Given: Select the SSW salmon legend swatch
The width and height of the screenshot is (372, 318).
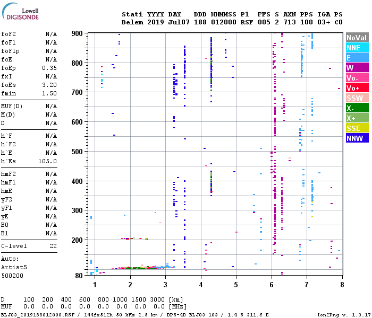Looking at the screenshot, I should pyautogui.click(x=357, y=98).
